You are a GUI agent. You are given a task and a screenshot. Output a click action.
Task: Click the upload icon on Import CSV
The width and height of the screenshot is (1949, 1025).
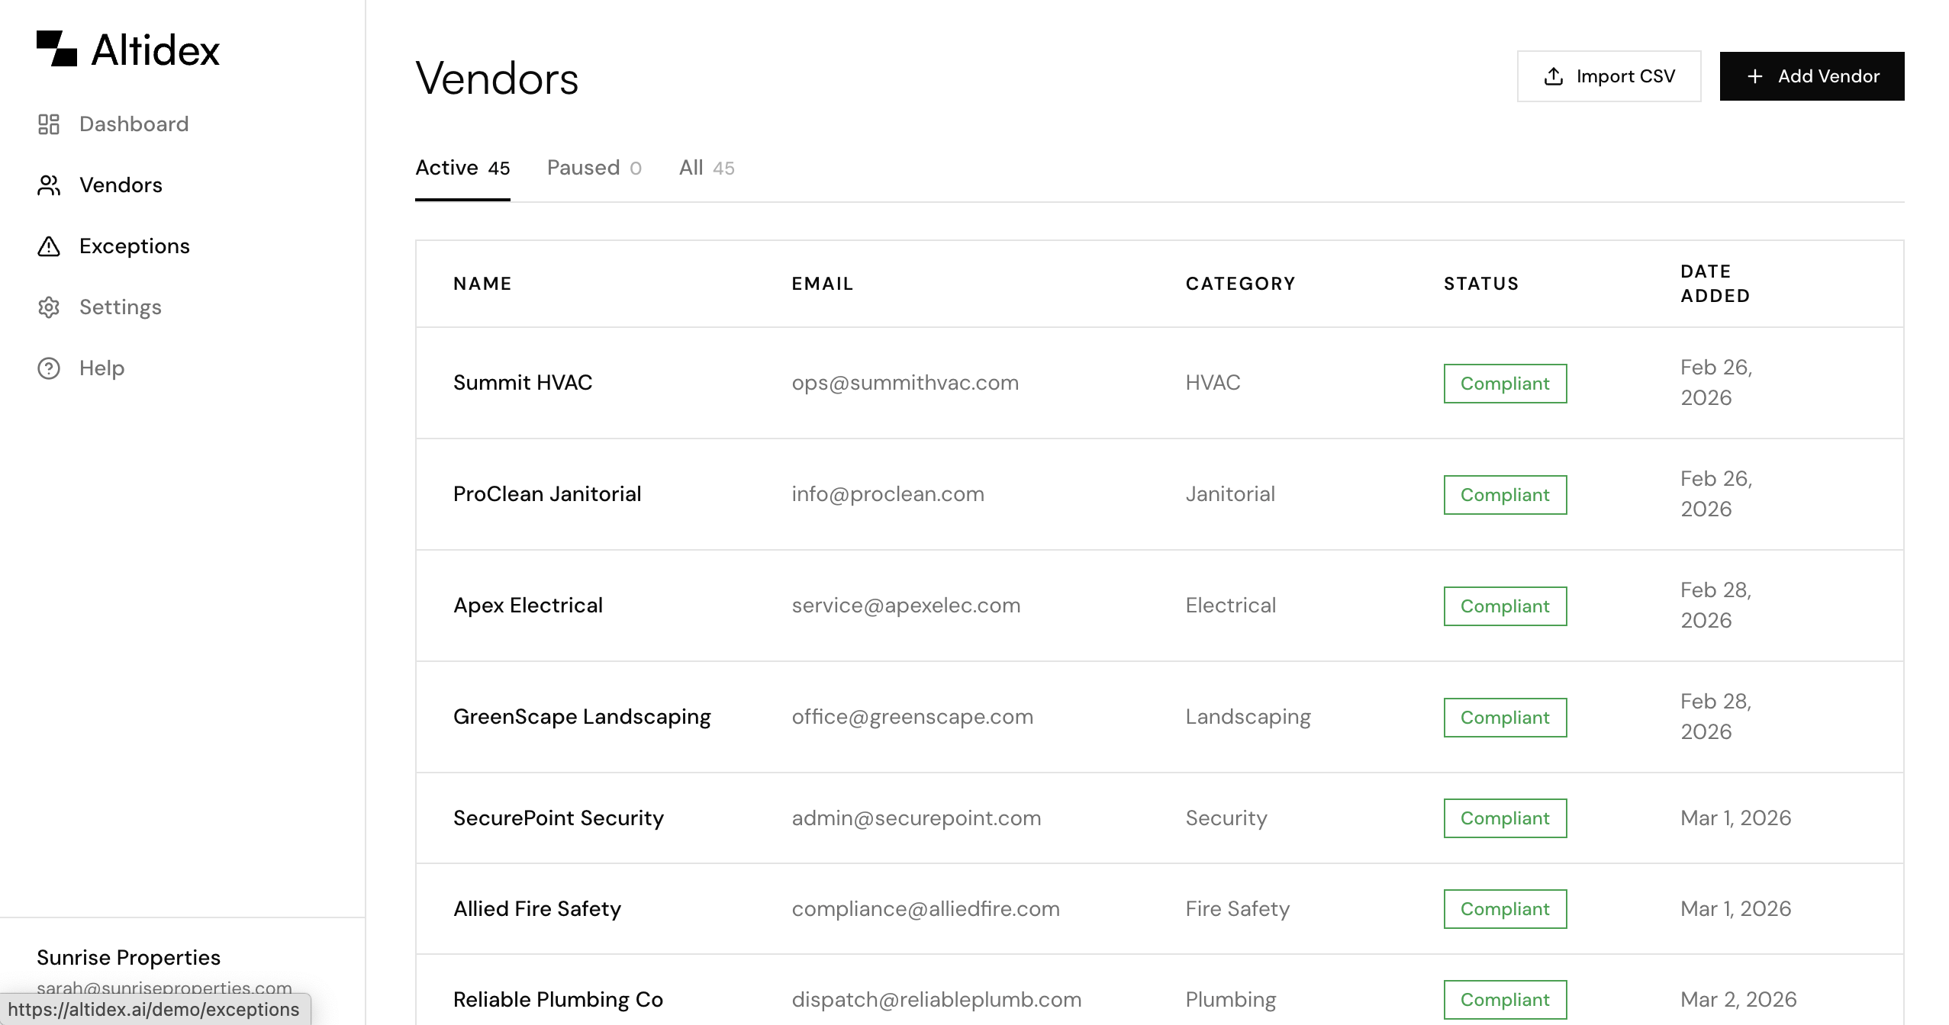point(1553,76)
